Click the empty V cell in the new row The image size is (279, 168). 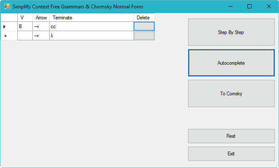click(25, 36)
